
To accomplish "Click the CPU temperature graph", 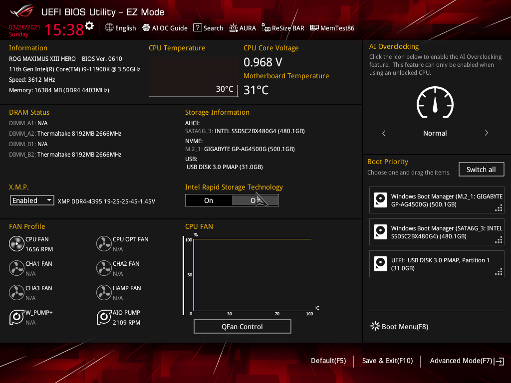I will (x=193, y=77).
